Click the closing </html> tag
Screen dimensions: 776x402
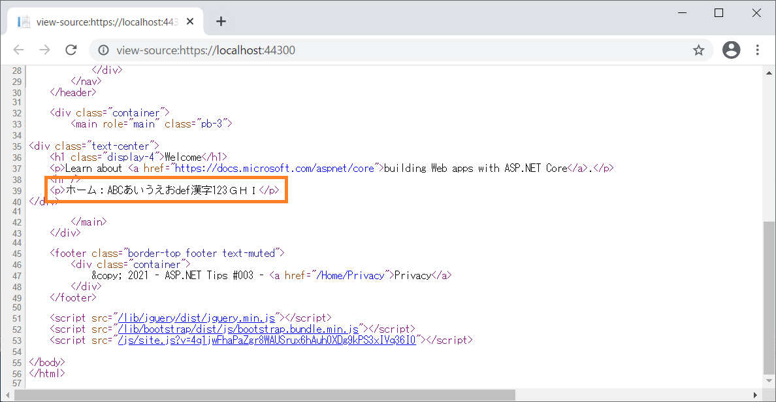(x=47, y=373)
